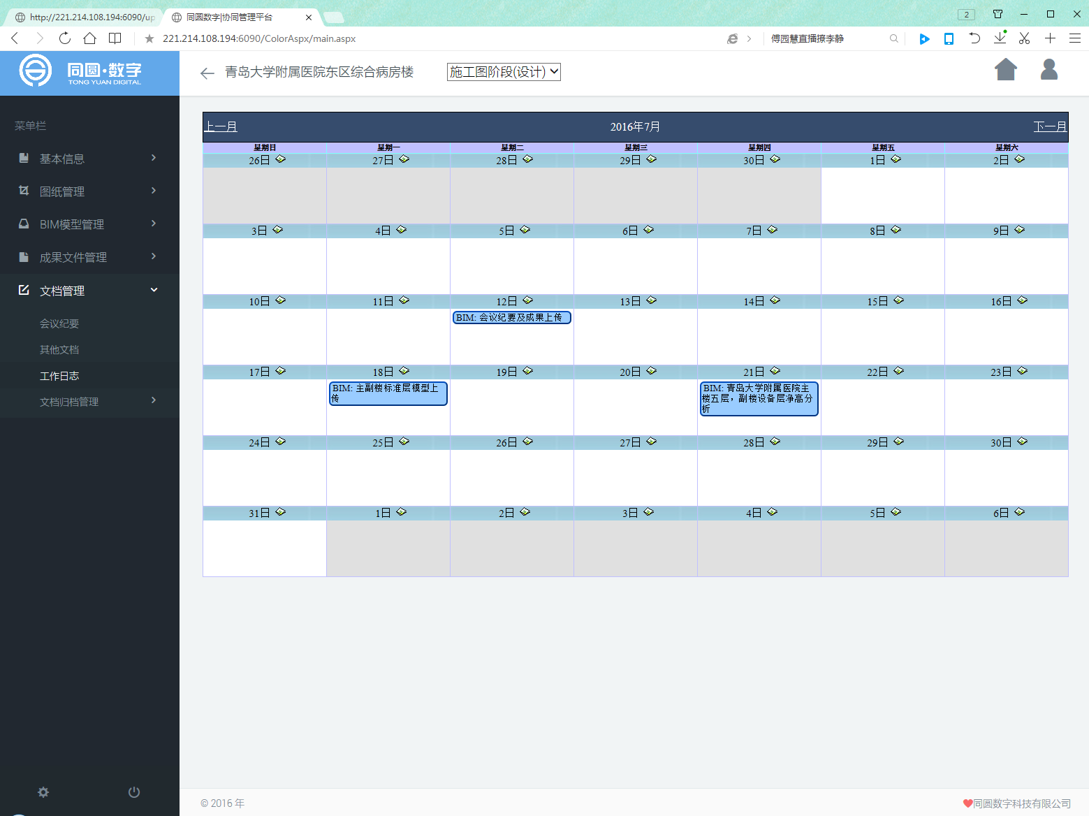Open the BIM: 主副楼标准层模型上传 event
This screenshot has height=816, width=1089.
click(388, 393)
